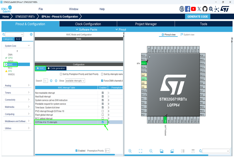Toggle Time base System tick timer enabled checkbox
Viewport: 234px width, 158px height.
coord(103,107)
